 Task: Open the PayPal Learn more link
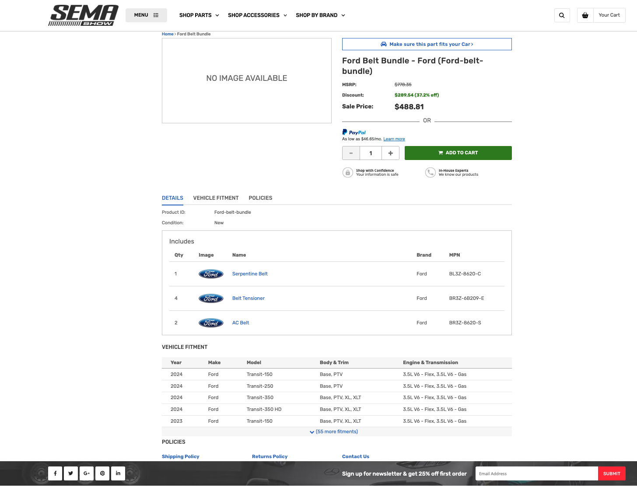click(x=394, y=139)
